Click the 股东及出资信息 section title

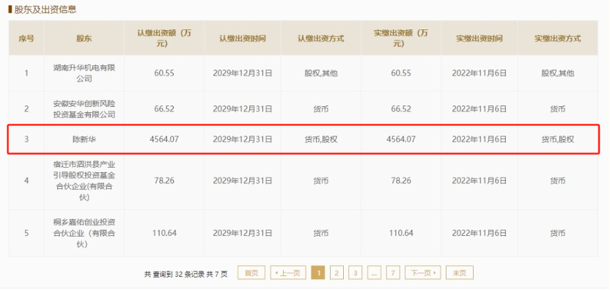click(x=45, y=10)
